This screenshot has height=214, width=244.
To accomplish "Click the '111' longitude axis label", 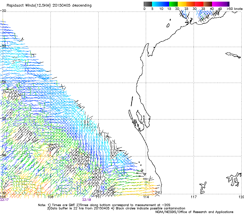I will [98, 197].
